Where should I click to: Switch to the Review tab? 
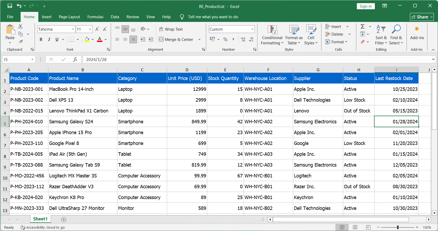pos(133,17)
